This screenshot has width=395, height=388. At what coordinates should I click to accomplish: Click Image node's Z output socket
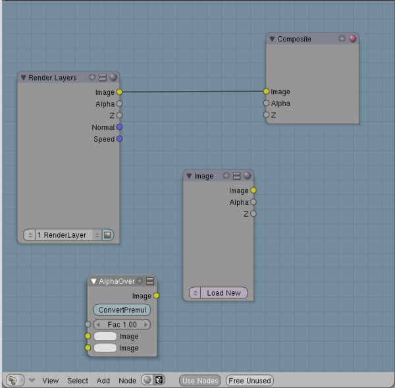253,214
